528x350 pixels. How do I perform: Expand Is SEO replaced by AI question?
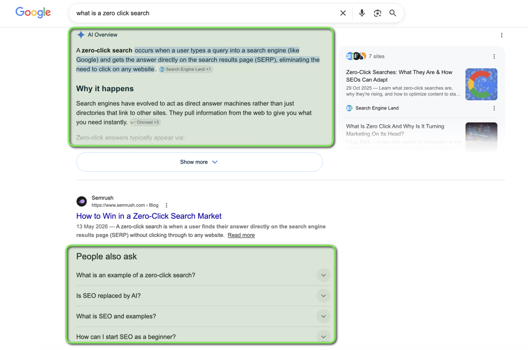pyautogui.click(x=203, y=296)
